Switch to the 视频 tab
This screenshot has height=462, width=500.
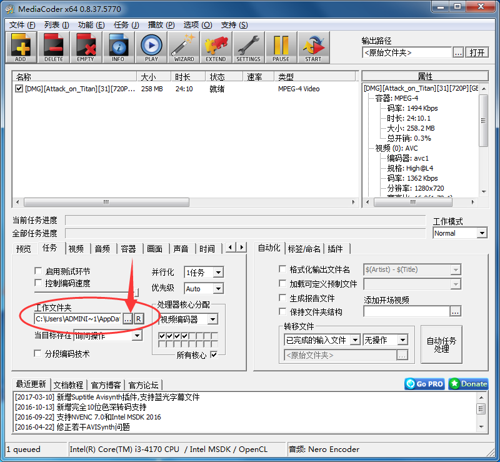(x=76, y=248)
